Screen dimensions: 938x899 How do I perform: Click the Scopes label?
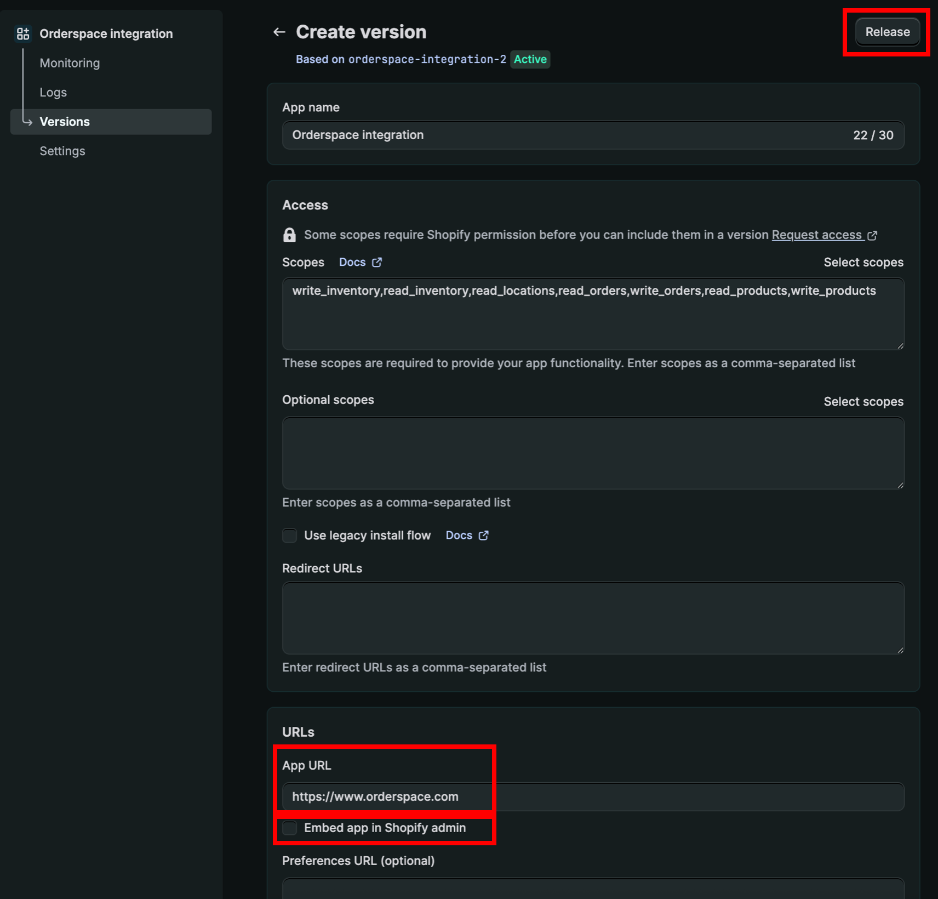coord(303,263)
